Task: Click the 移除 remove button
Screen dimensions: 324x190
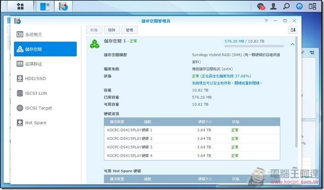Action: [112, 30]
